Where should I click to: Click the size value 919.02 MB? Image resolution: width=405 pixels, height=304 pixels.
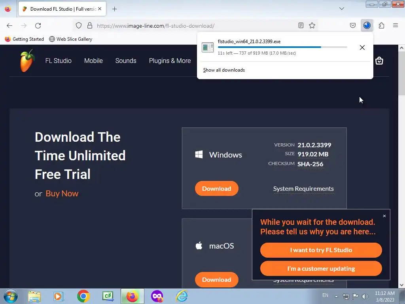click(313, 154)
